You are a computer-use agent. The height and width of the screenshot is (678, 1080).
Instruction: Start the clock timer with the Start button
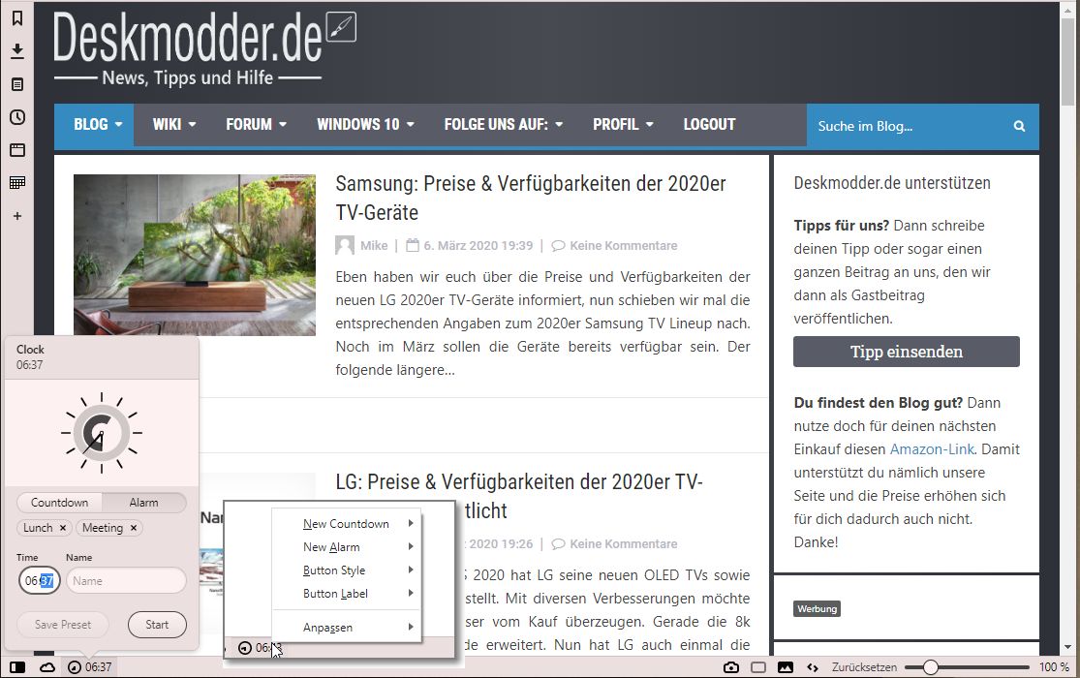(x=157, y=625)
